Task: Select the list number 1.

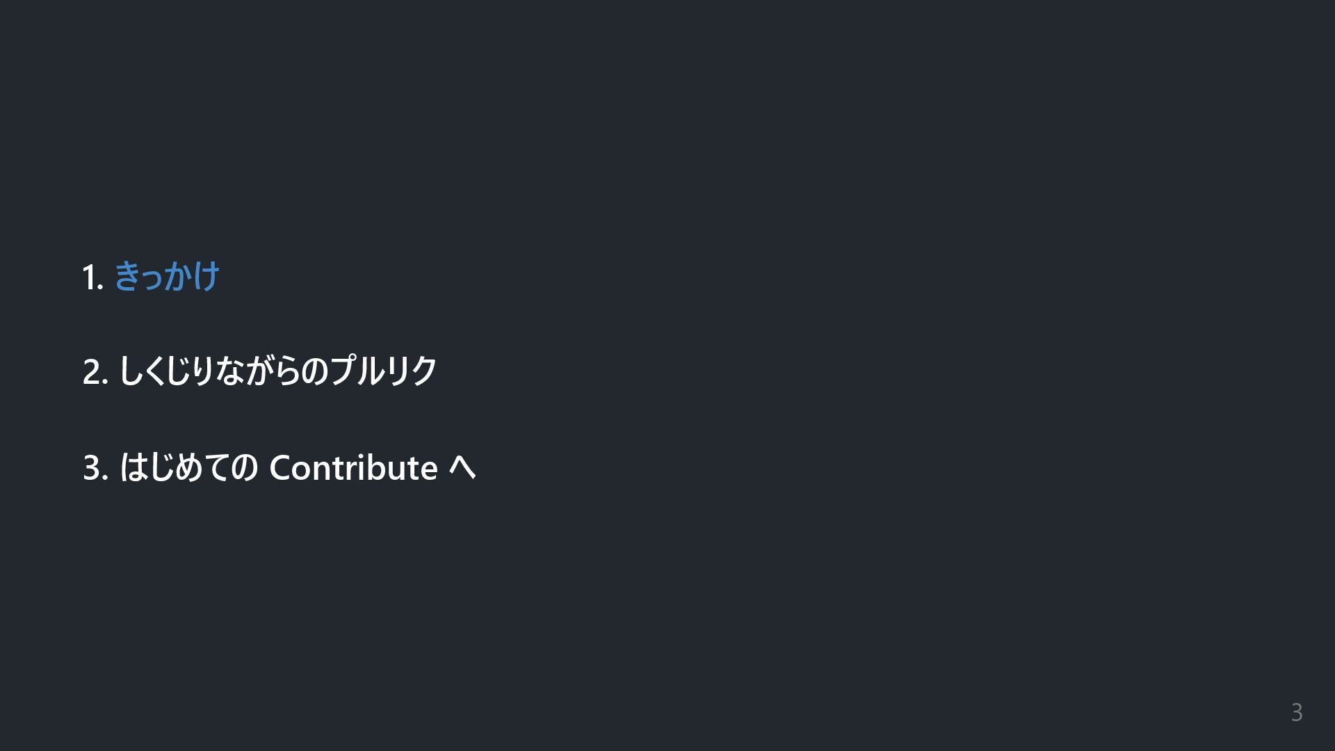Action: click(x=92, y=277)
